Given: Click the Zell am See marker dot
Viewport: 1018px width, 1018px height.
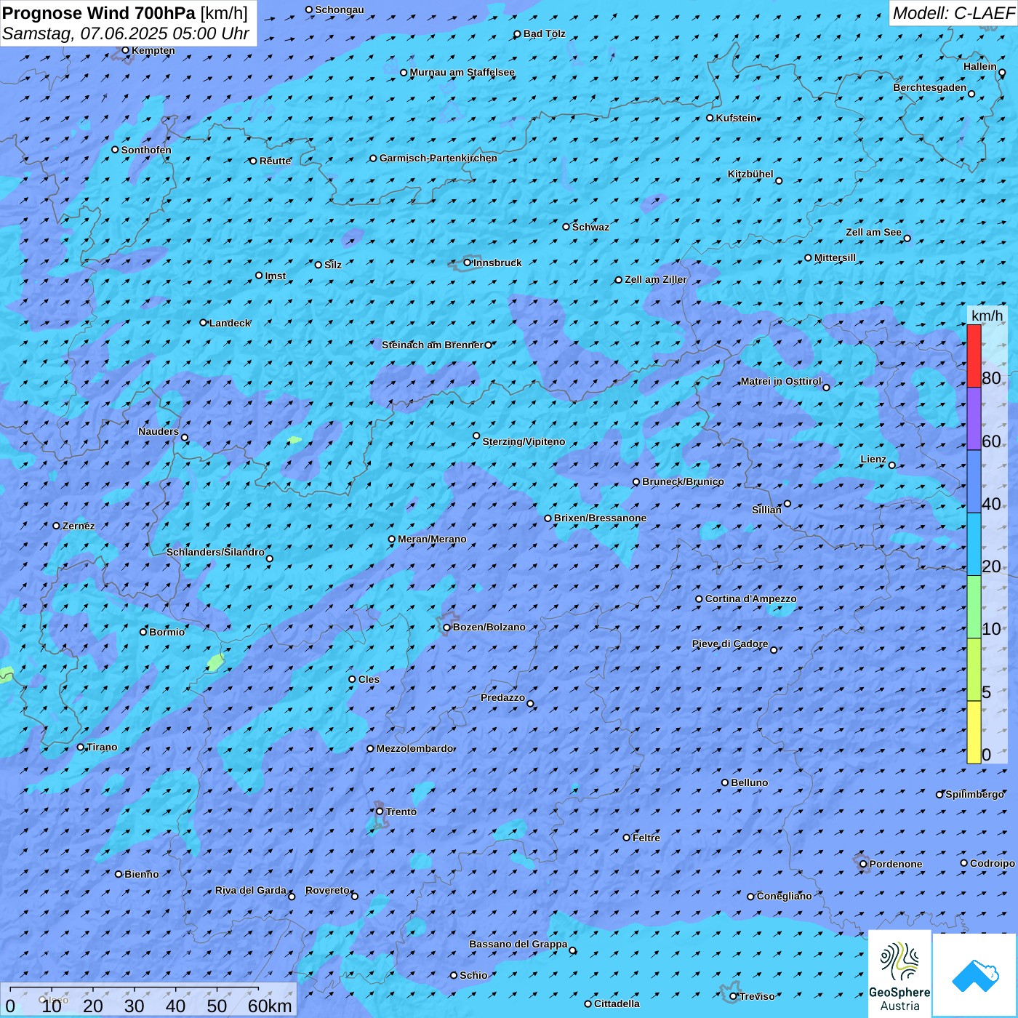Looking at the screenshot, I should click(907, 239).
